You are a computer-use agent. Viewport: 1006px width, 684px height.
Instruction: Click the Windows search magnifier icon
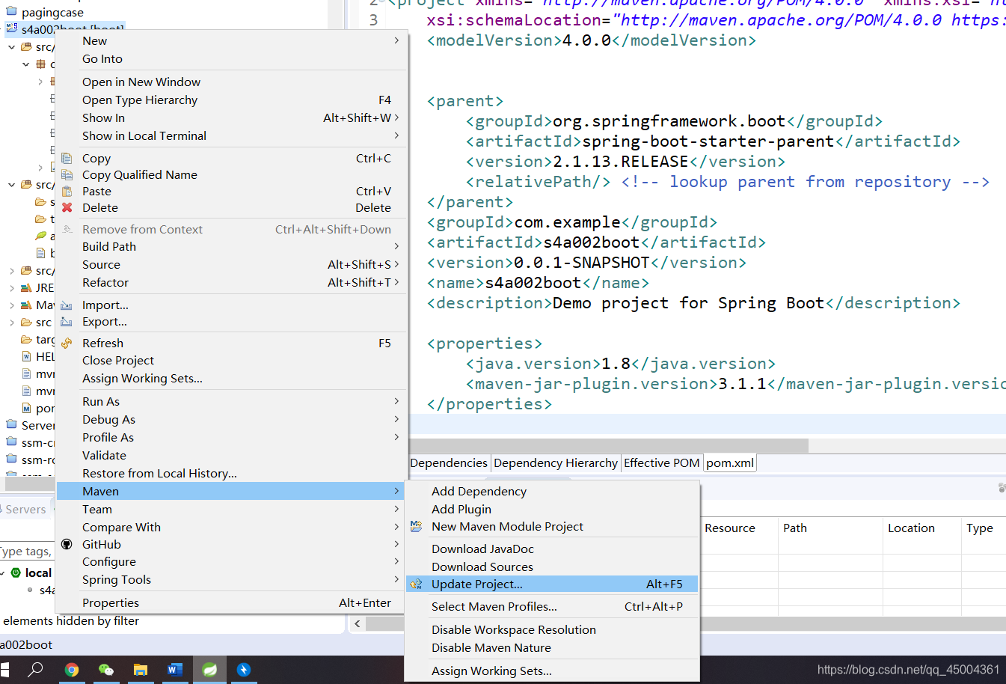[x=35, y=670]
